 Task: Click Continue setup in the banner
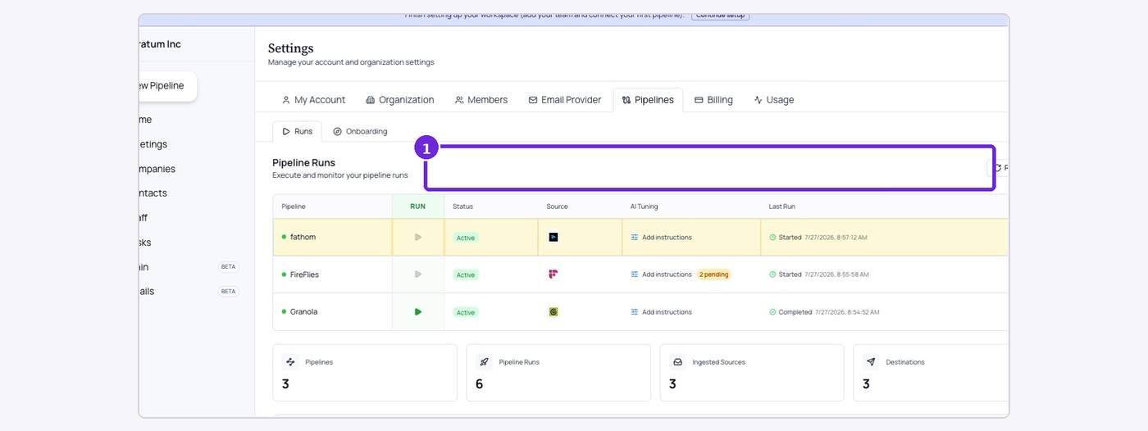720,16
